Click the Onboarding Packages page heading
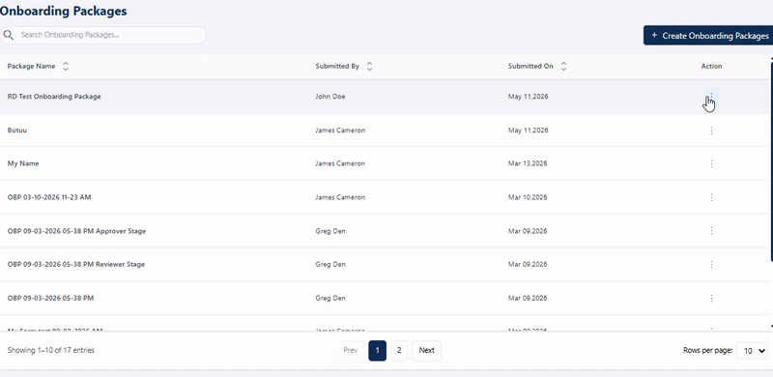 click(x=63, y=11)
